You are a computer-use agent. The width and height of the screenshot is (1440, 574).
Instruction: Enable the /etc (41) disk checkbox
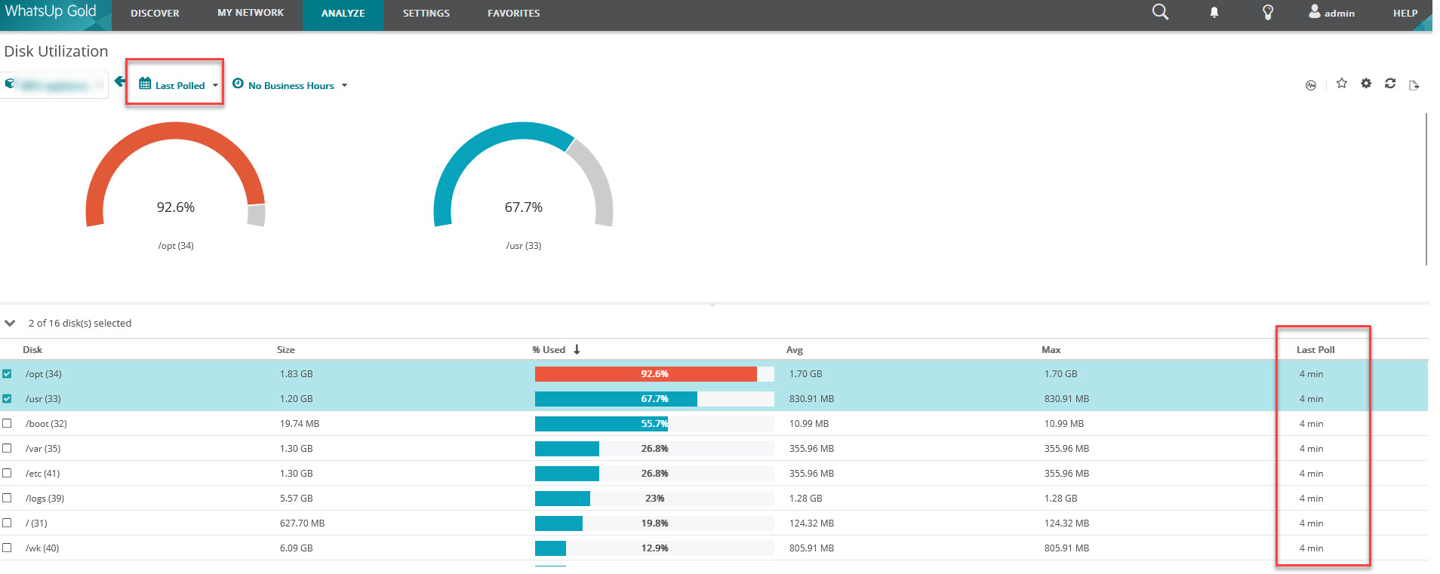(7, 474)
